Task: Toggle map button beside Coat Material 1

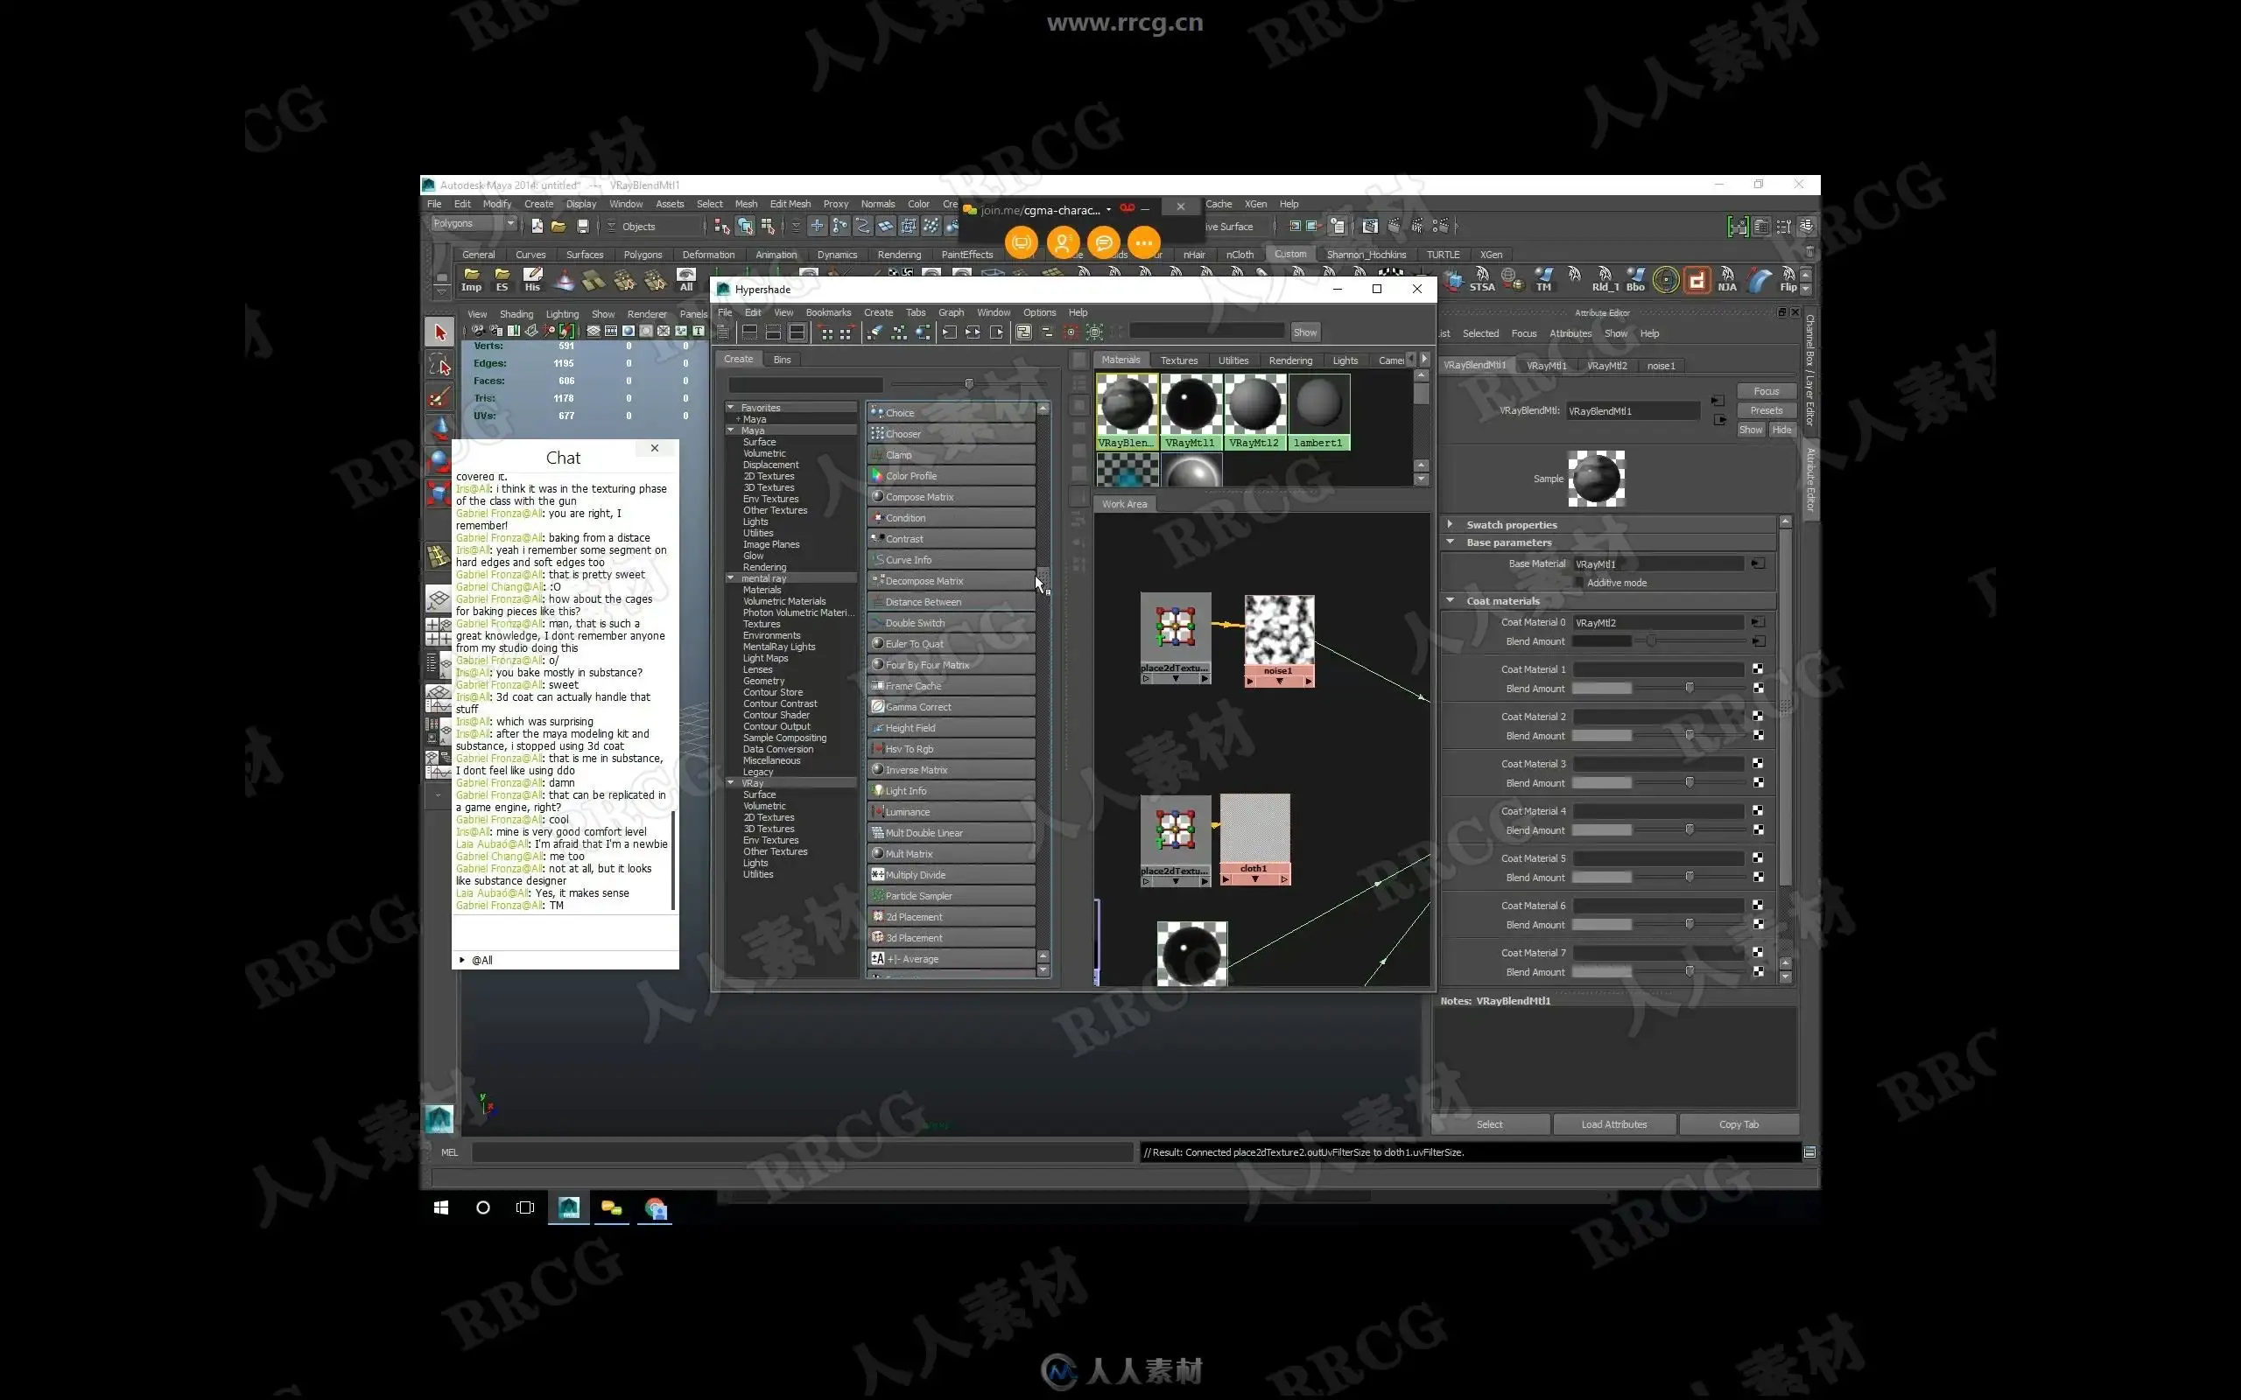Action: pyautogui.click(x=1758, y=668)
